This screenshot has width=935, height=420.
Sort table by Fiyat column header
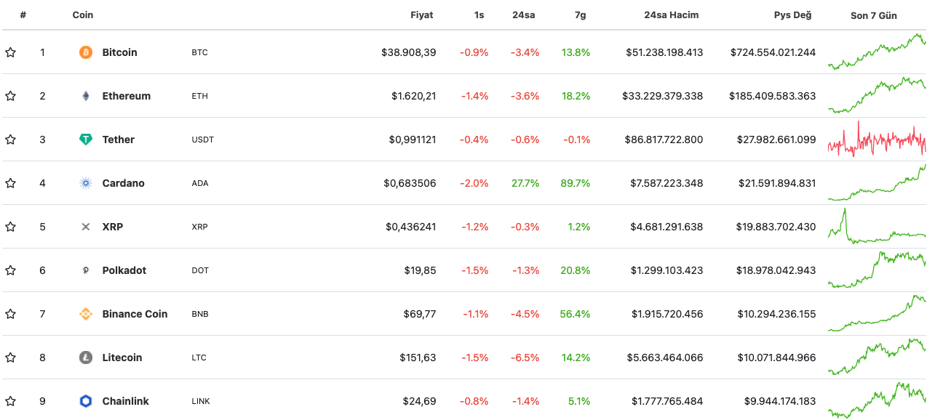point(422,15)
